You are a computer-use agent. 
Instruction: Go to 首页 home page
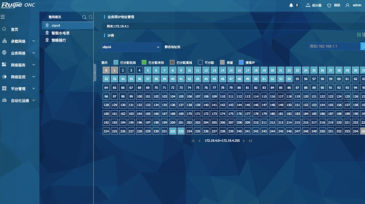pos(14,29)
